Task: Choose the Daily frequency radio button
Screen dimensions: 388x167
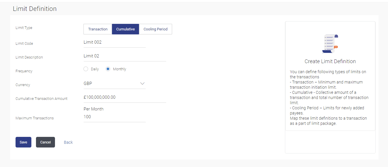Action: pos(86,69)
